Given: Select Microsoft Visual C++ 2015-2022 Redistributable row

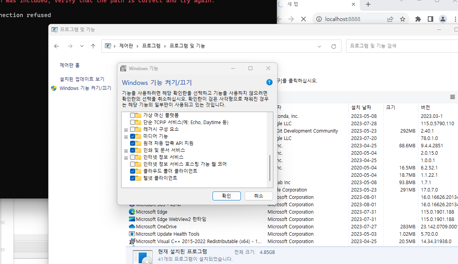Looking at the screenshot, I should click(x=293, y=241).
